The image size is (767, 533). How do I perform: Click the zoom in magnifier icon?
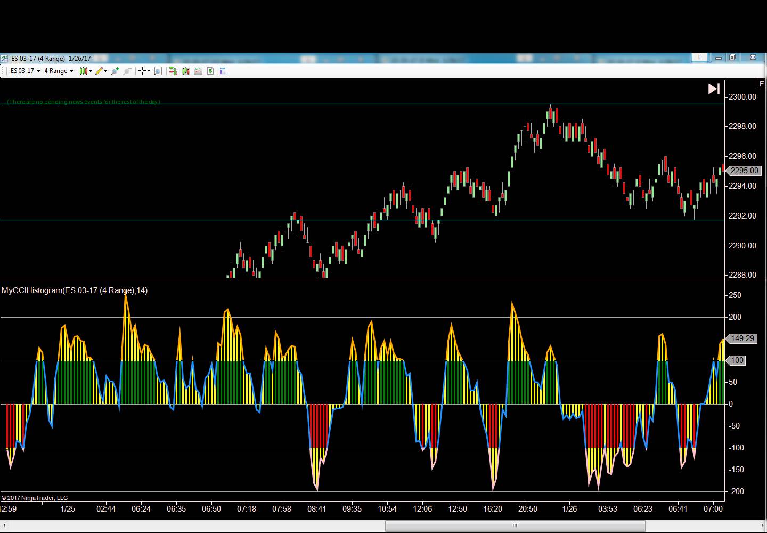[x=115, y=71]
